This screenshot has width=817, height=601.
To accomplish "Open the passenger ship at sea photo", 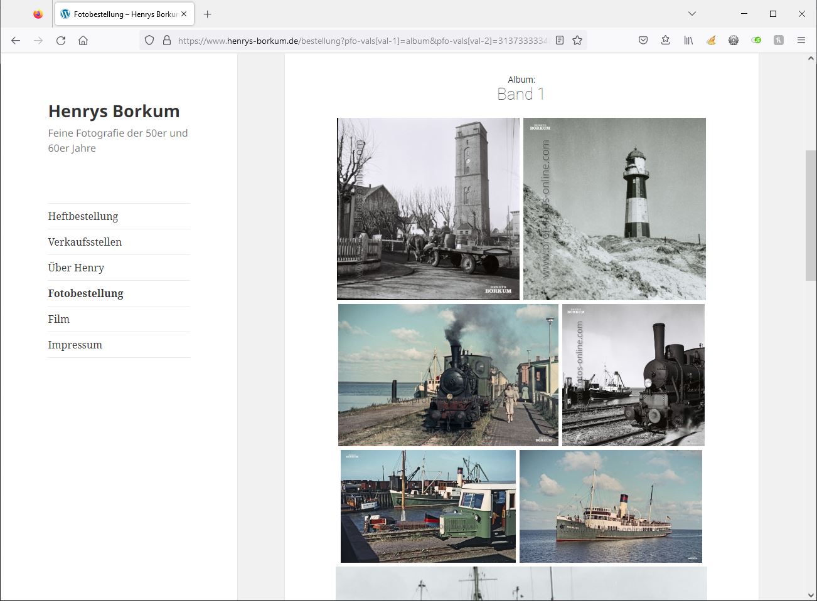I will tap(611, 506).
